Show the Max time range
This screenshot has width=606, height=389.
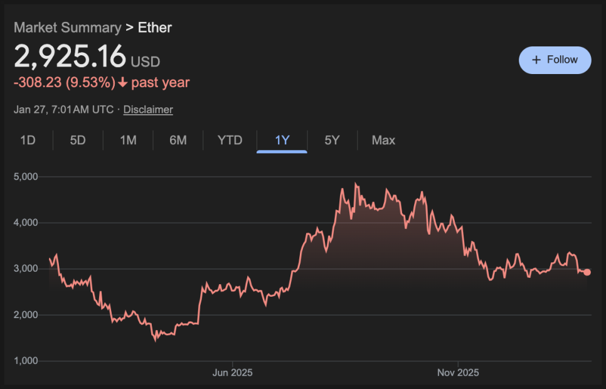383,140
